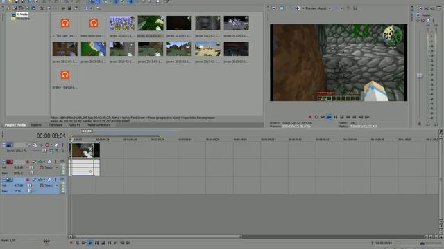Viewport: 444px width, 249px height.
Task: Click Play From Start under the video preview
Action: (x=323, y=117)
